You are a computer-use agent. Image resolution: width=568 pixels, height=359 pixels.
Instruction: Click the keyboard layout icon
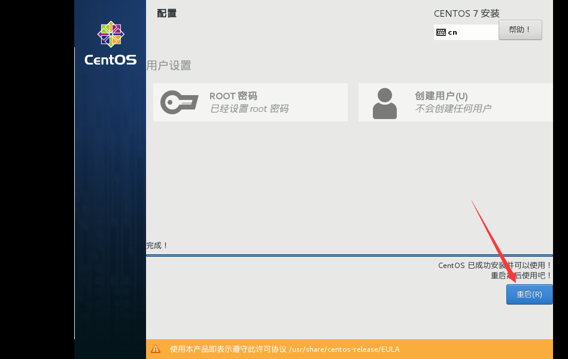[x=441, y=32]
